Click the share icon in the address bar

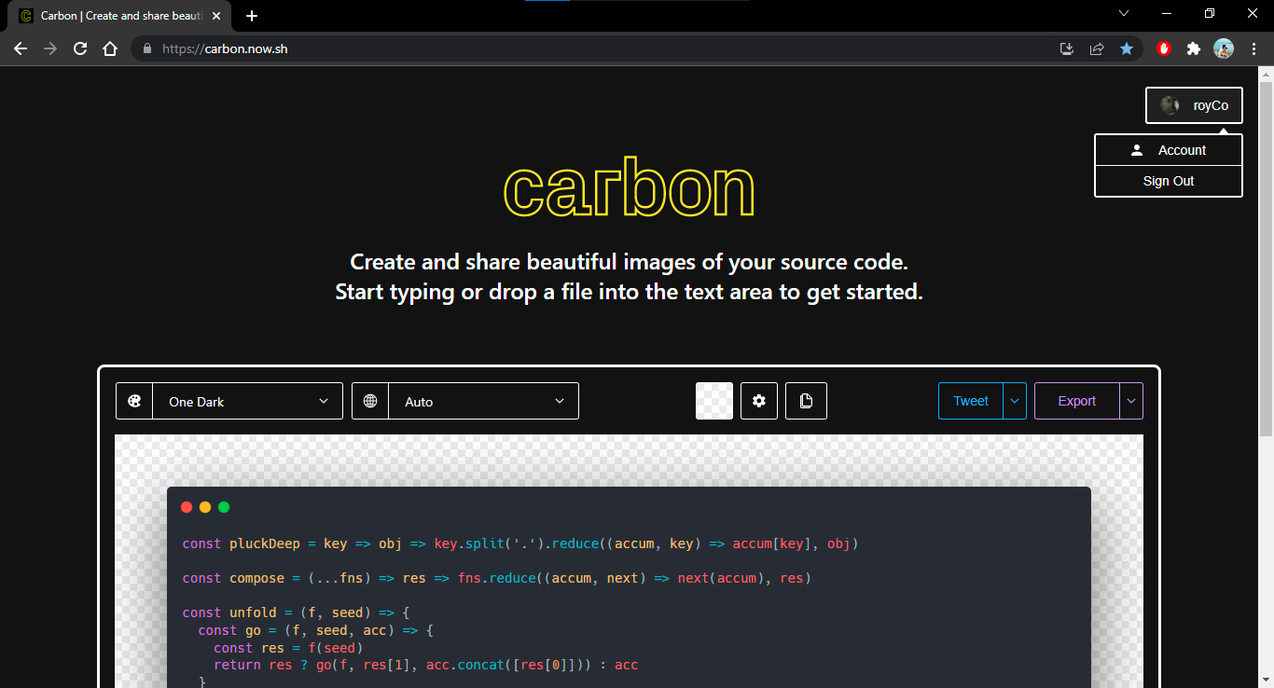click(x=1097, y=48)
